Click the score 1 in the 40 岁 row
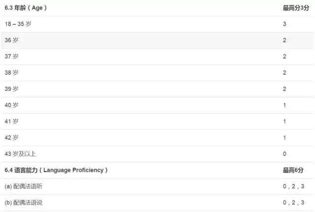The image size is (315, 212). (284, 105)
